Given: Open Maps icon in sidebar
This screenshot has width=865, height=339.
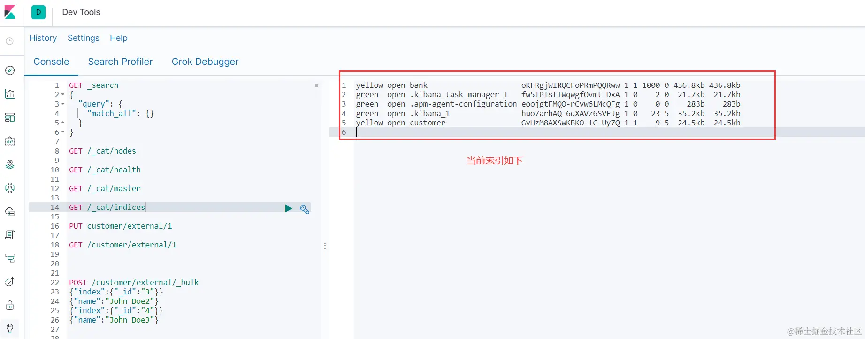Looking at the screenshot, I should point(10,164).
